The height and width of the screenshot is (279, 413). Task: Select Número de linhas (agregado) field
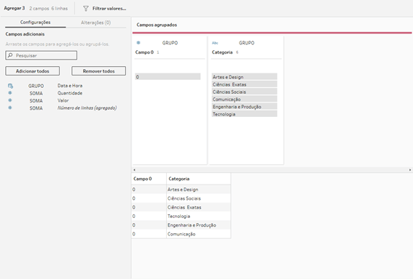point(87,108)
